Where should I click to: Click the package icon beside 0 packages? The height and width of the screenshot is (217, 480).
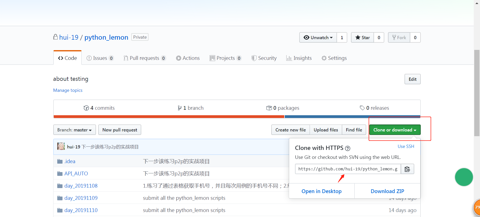tap(269, 108)
